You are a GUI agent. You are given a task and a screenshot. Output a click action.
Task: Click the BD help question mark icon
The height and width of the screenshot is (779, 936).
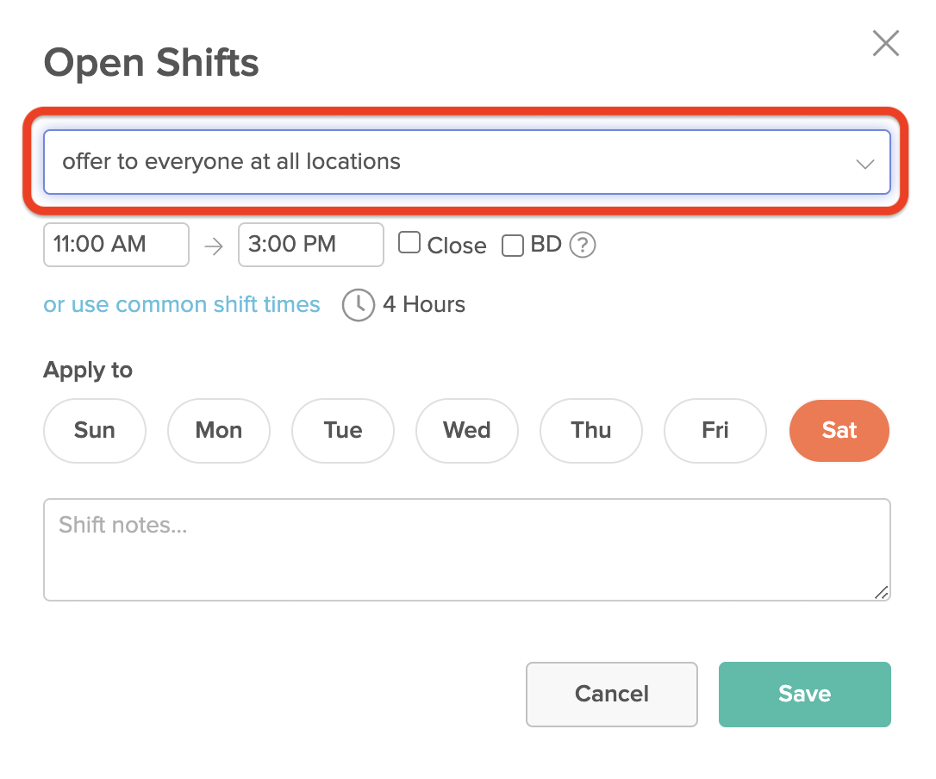[583, 246]
